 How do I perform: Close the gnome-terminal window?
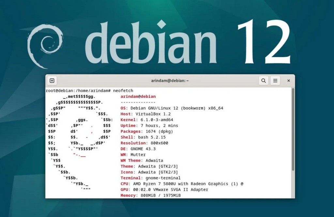pyautogui.click(x=289, y=81)
